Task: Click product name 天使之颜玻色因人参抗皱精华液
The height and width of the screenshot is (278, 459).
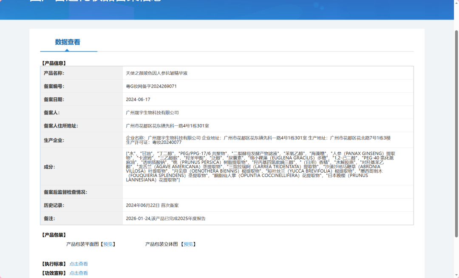Action: 156,73
